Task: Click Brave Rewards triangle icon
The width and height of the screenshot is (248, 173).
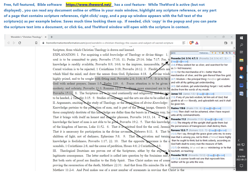Action: pyautogui.click(x=197, y=43)
